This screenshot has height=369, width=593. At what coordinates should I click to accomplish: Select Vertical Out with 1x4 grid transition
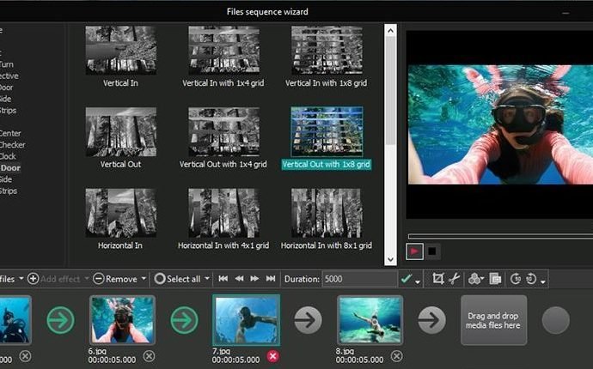223,131
